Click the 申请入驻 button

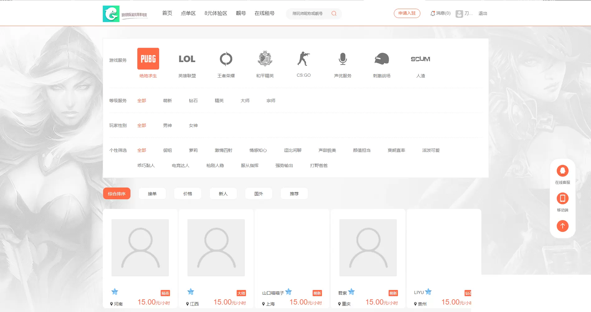point(407,13)
